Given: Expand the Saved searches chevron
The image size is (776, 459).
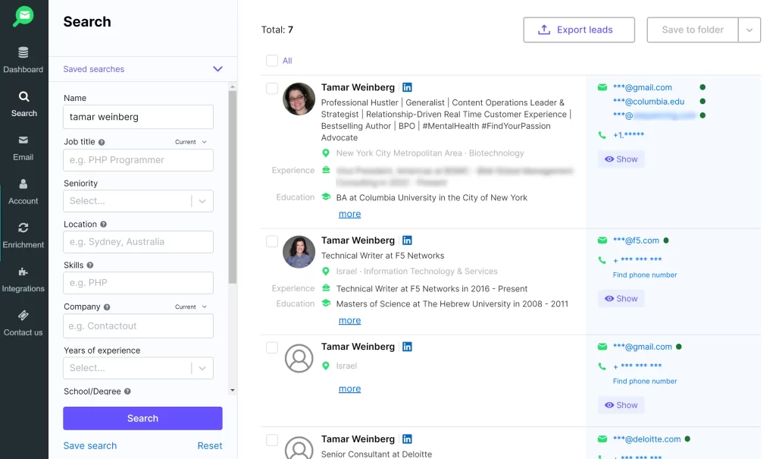Looking at the screenshot, I should click(217, 69).
